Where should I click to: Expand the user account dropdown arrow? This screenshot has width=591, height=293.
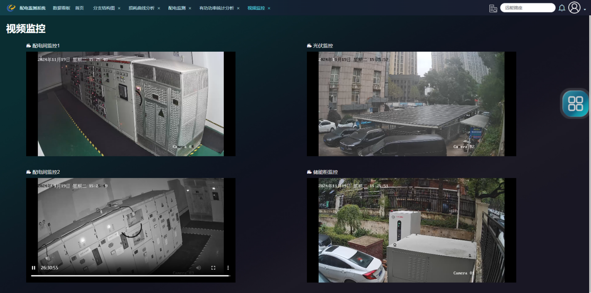click(585, 9)
